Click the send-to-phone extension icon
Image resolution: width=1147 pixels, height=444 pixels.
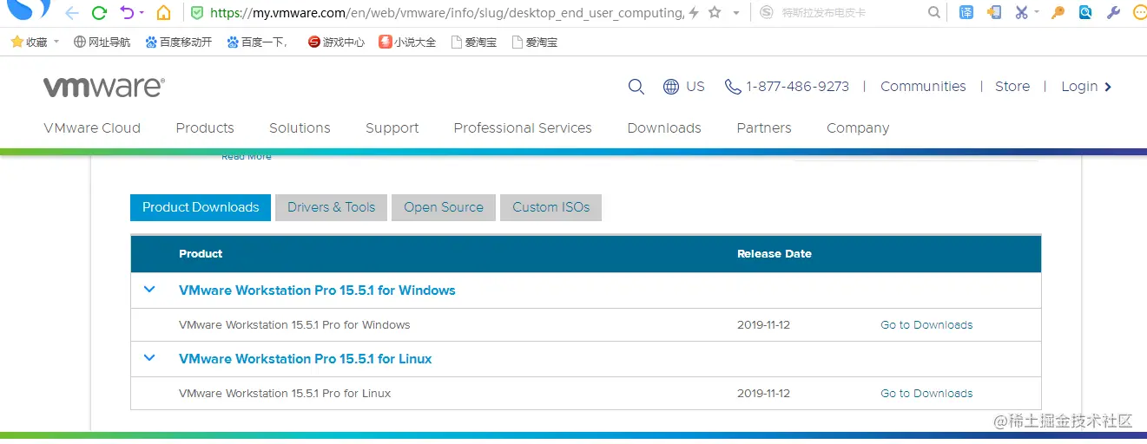point(995,13)
